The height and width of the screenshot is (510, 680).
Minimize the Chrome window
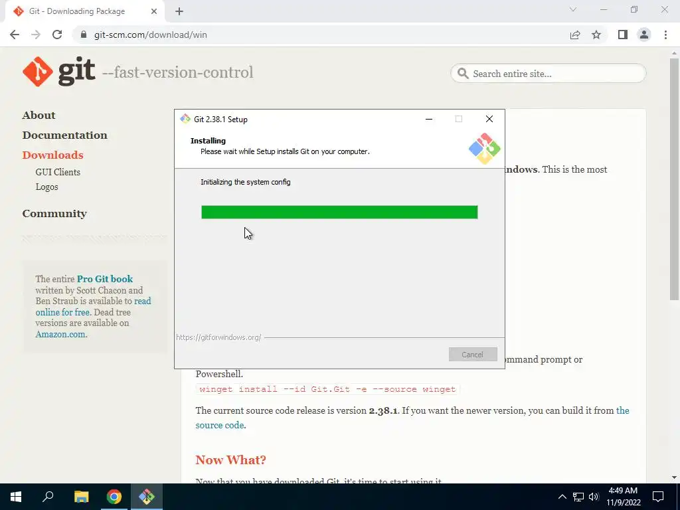coord(604,9)
